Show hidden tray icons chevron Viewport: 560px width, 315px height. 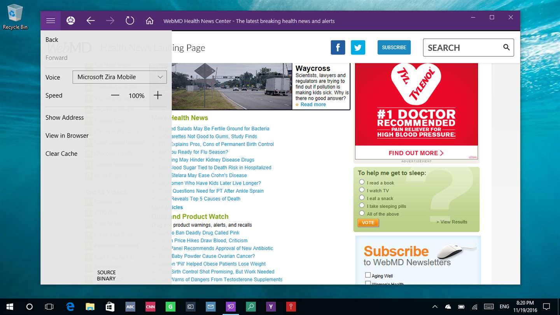pos(435,307)
